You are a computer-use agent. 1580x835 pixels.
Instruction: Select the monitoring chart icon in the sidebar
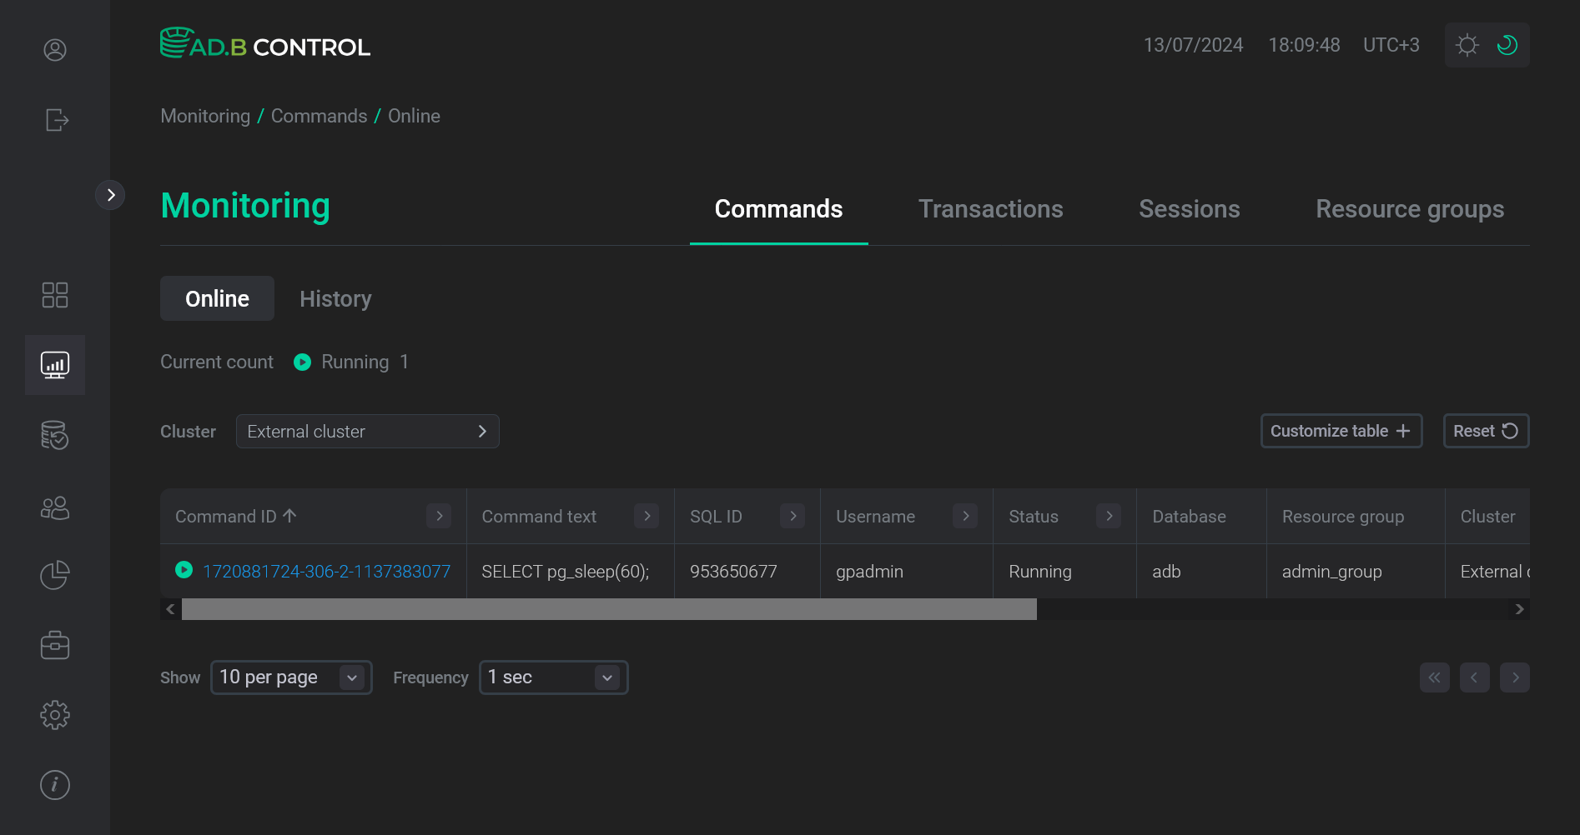tap(55, 364)
